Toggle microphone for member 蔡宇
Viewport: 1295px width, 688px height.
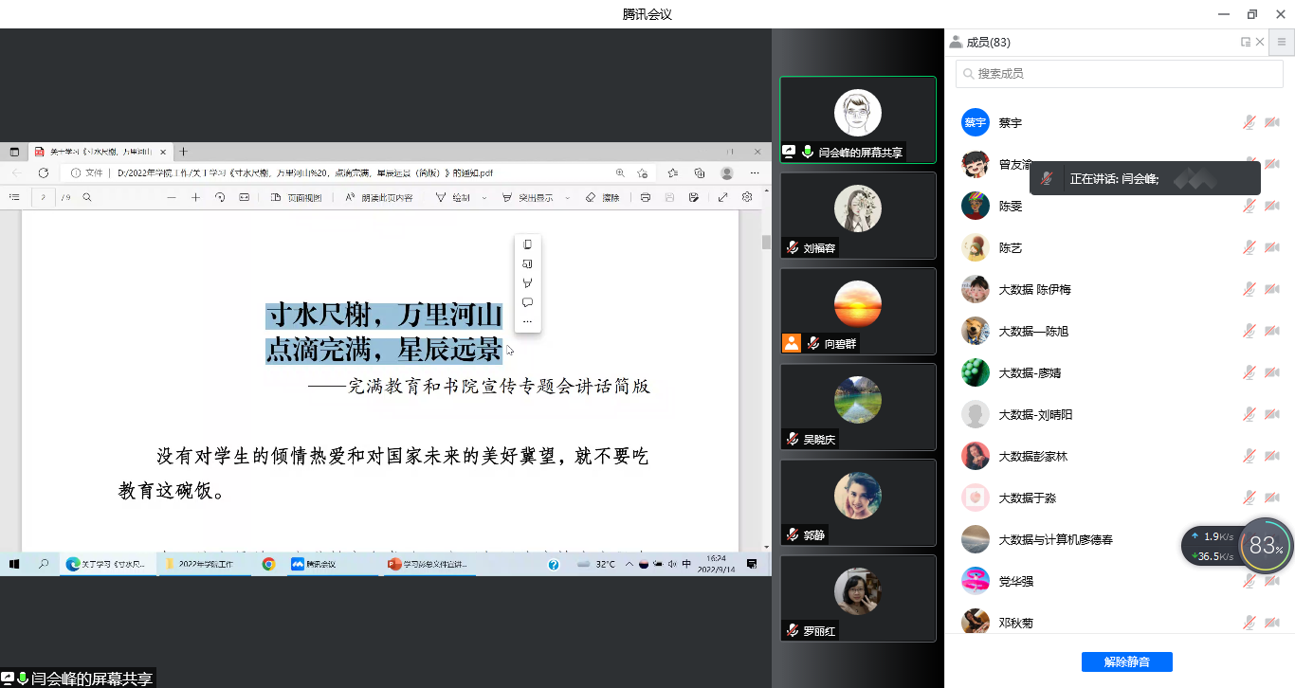1249,122
